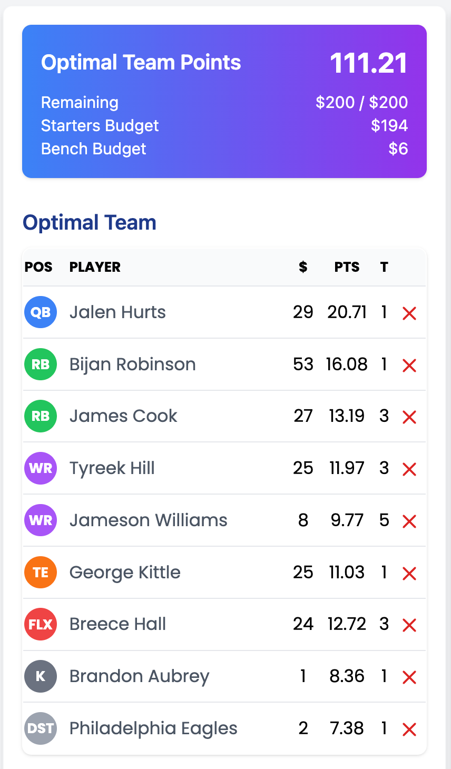Screen dimensions: 451x769
Task: Remove Philadelphia Eagles defense
Action: [409, 729]
